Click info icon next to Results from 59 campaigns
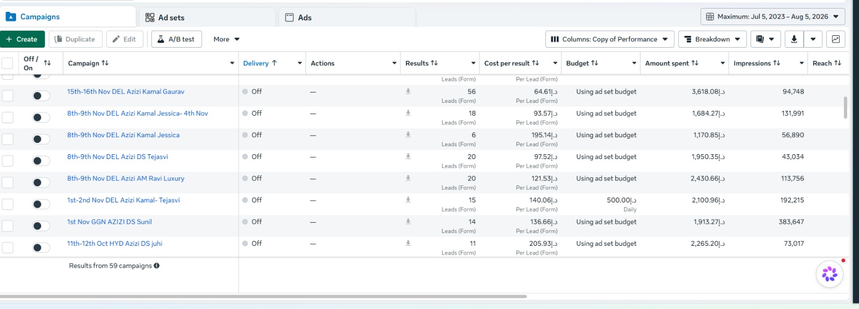 pos(157,266)
